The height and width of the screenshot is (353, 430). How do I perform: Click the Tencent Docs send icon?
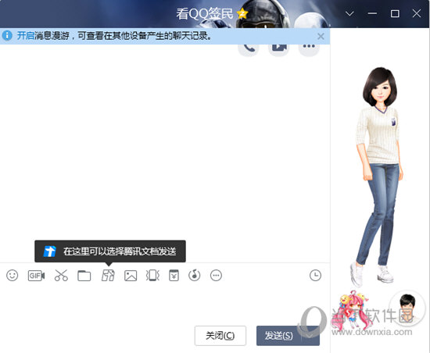click(x=108, y=276)
